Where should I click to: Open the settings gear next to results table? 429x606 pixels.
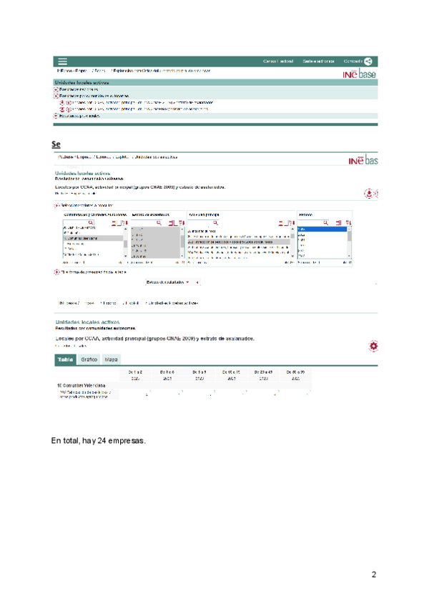click(373, 346)
